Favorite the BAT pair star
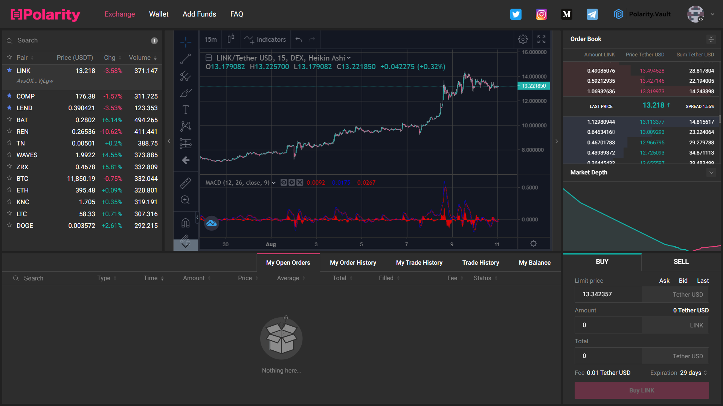723x406 pixels. click(x=9, y=120)
